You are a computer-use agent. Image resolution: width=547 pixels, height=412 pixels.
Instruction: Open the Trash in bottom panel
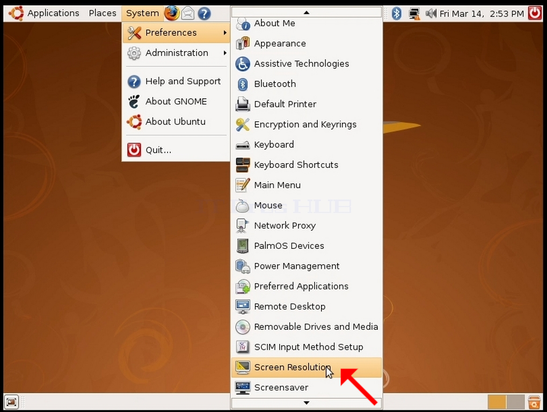534,402
